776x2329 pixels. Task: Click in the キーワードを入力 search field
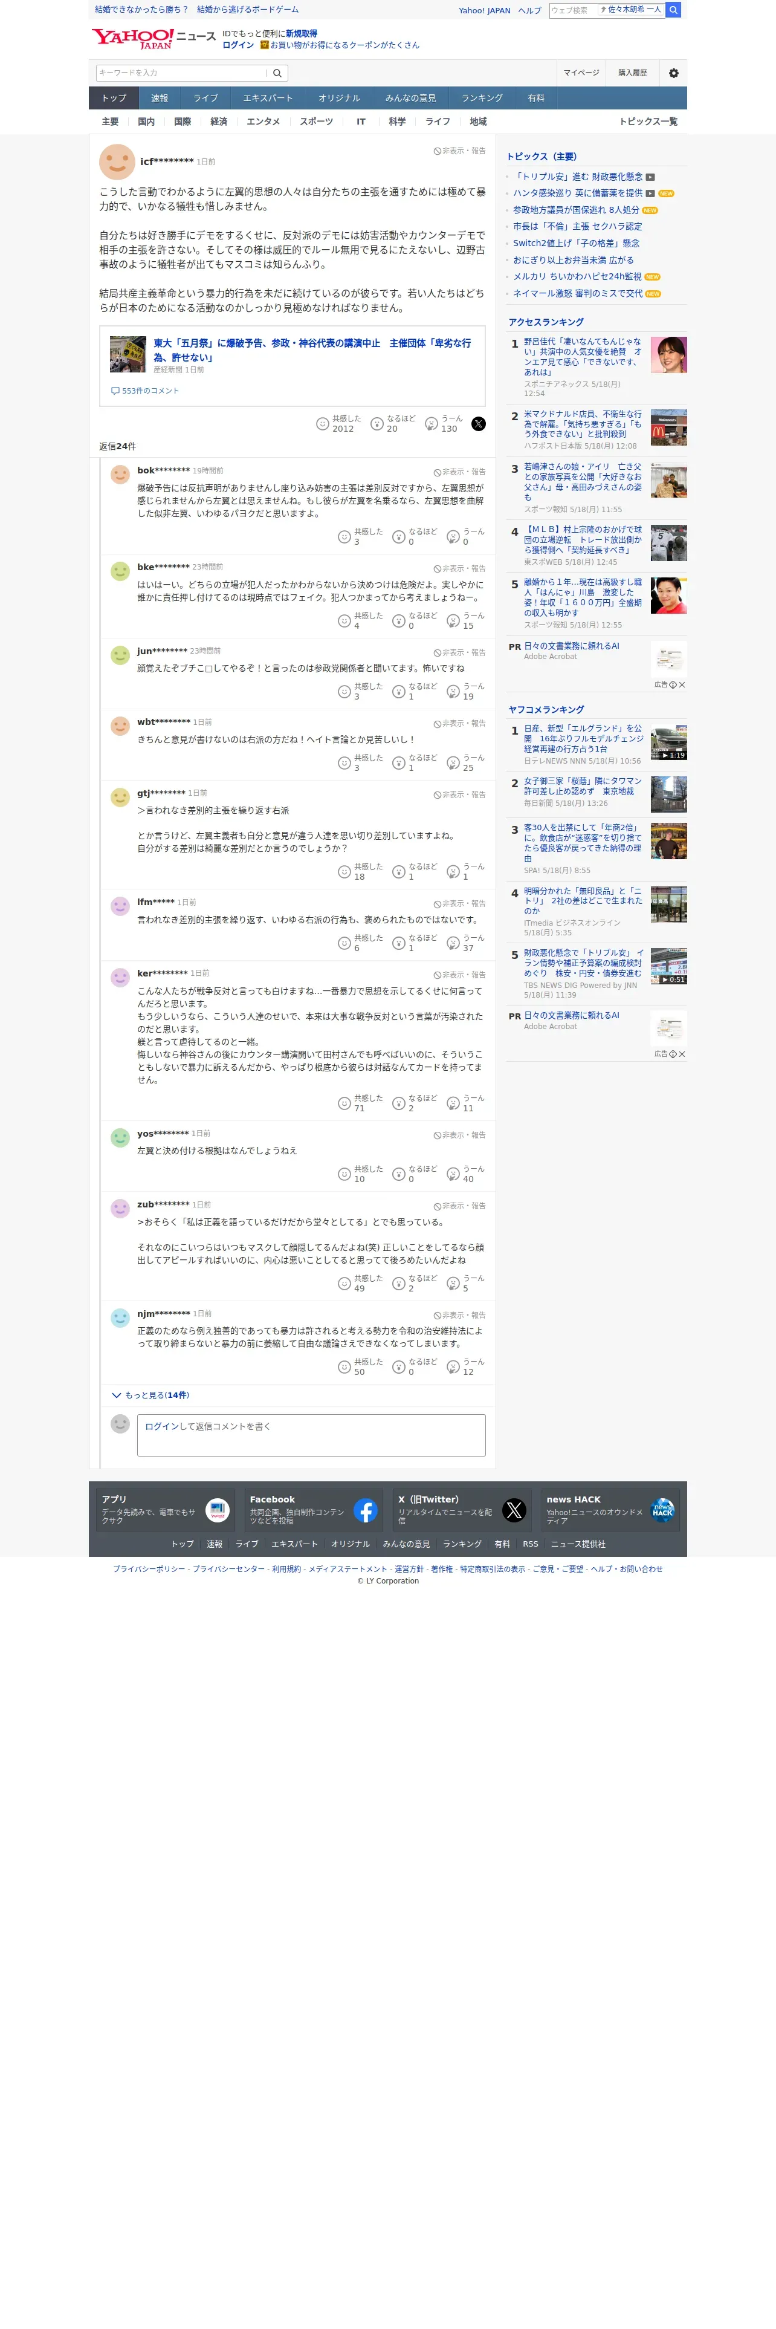(x=181, y=73)
